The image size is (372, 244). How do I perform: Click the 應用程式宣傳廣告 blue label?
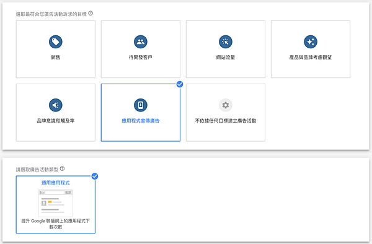(x=141, y=121)
